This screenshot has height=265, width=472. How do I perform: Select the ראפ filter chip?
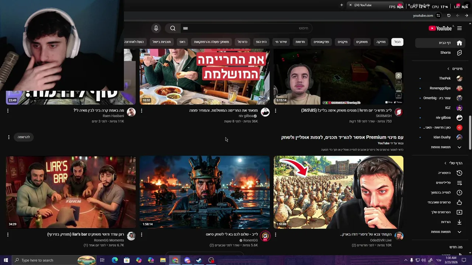182,42
